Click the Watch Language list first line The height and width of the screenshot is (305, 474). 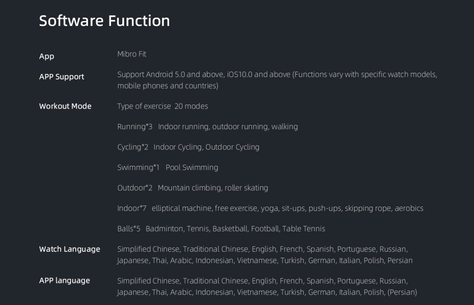tap(263, 249)
